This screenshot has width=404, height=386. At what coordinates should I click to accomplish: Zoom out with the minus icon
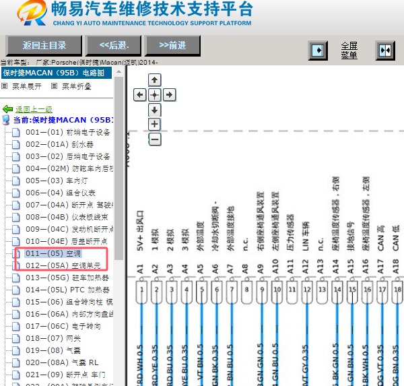click(155, 139)
